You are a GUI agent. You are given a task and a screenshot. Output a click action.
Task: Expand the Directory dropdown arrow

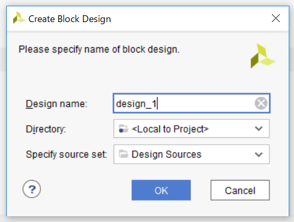259,129
